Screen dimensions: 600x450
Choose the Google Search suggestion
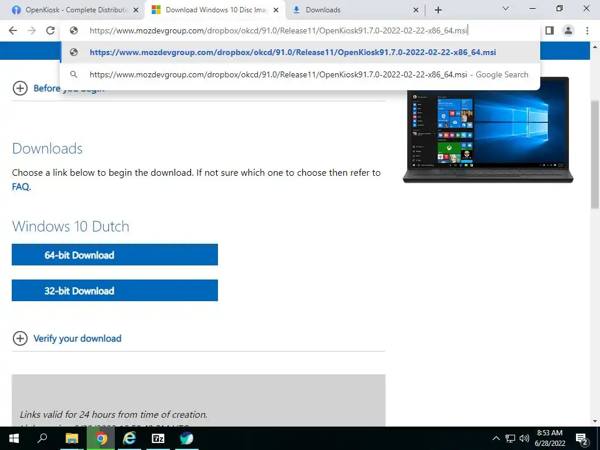click(x=300, y=74)
